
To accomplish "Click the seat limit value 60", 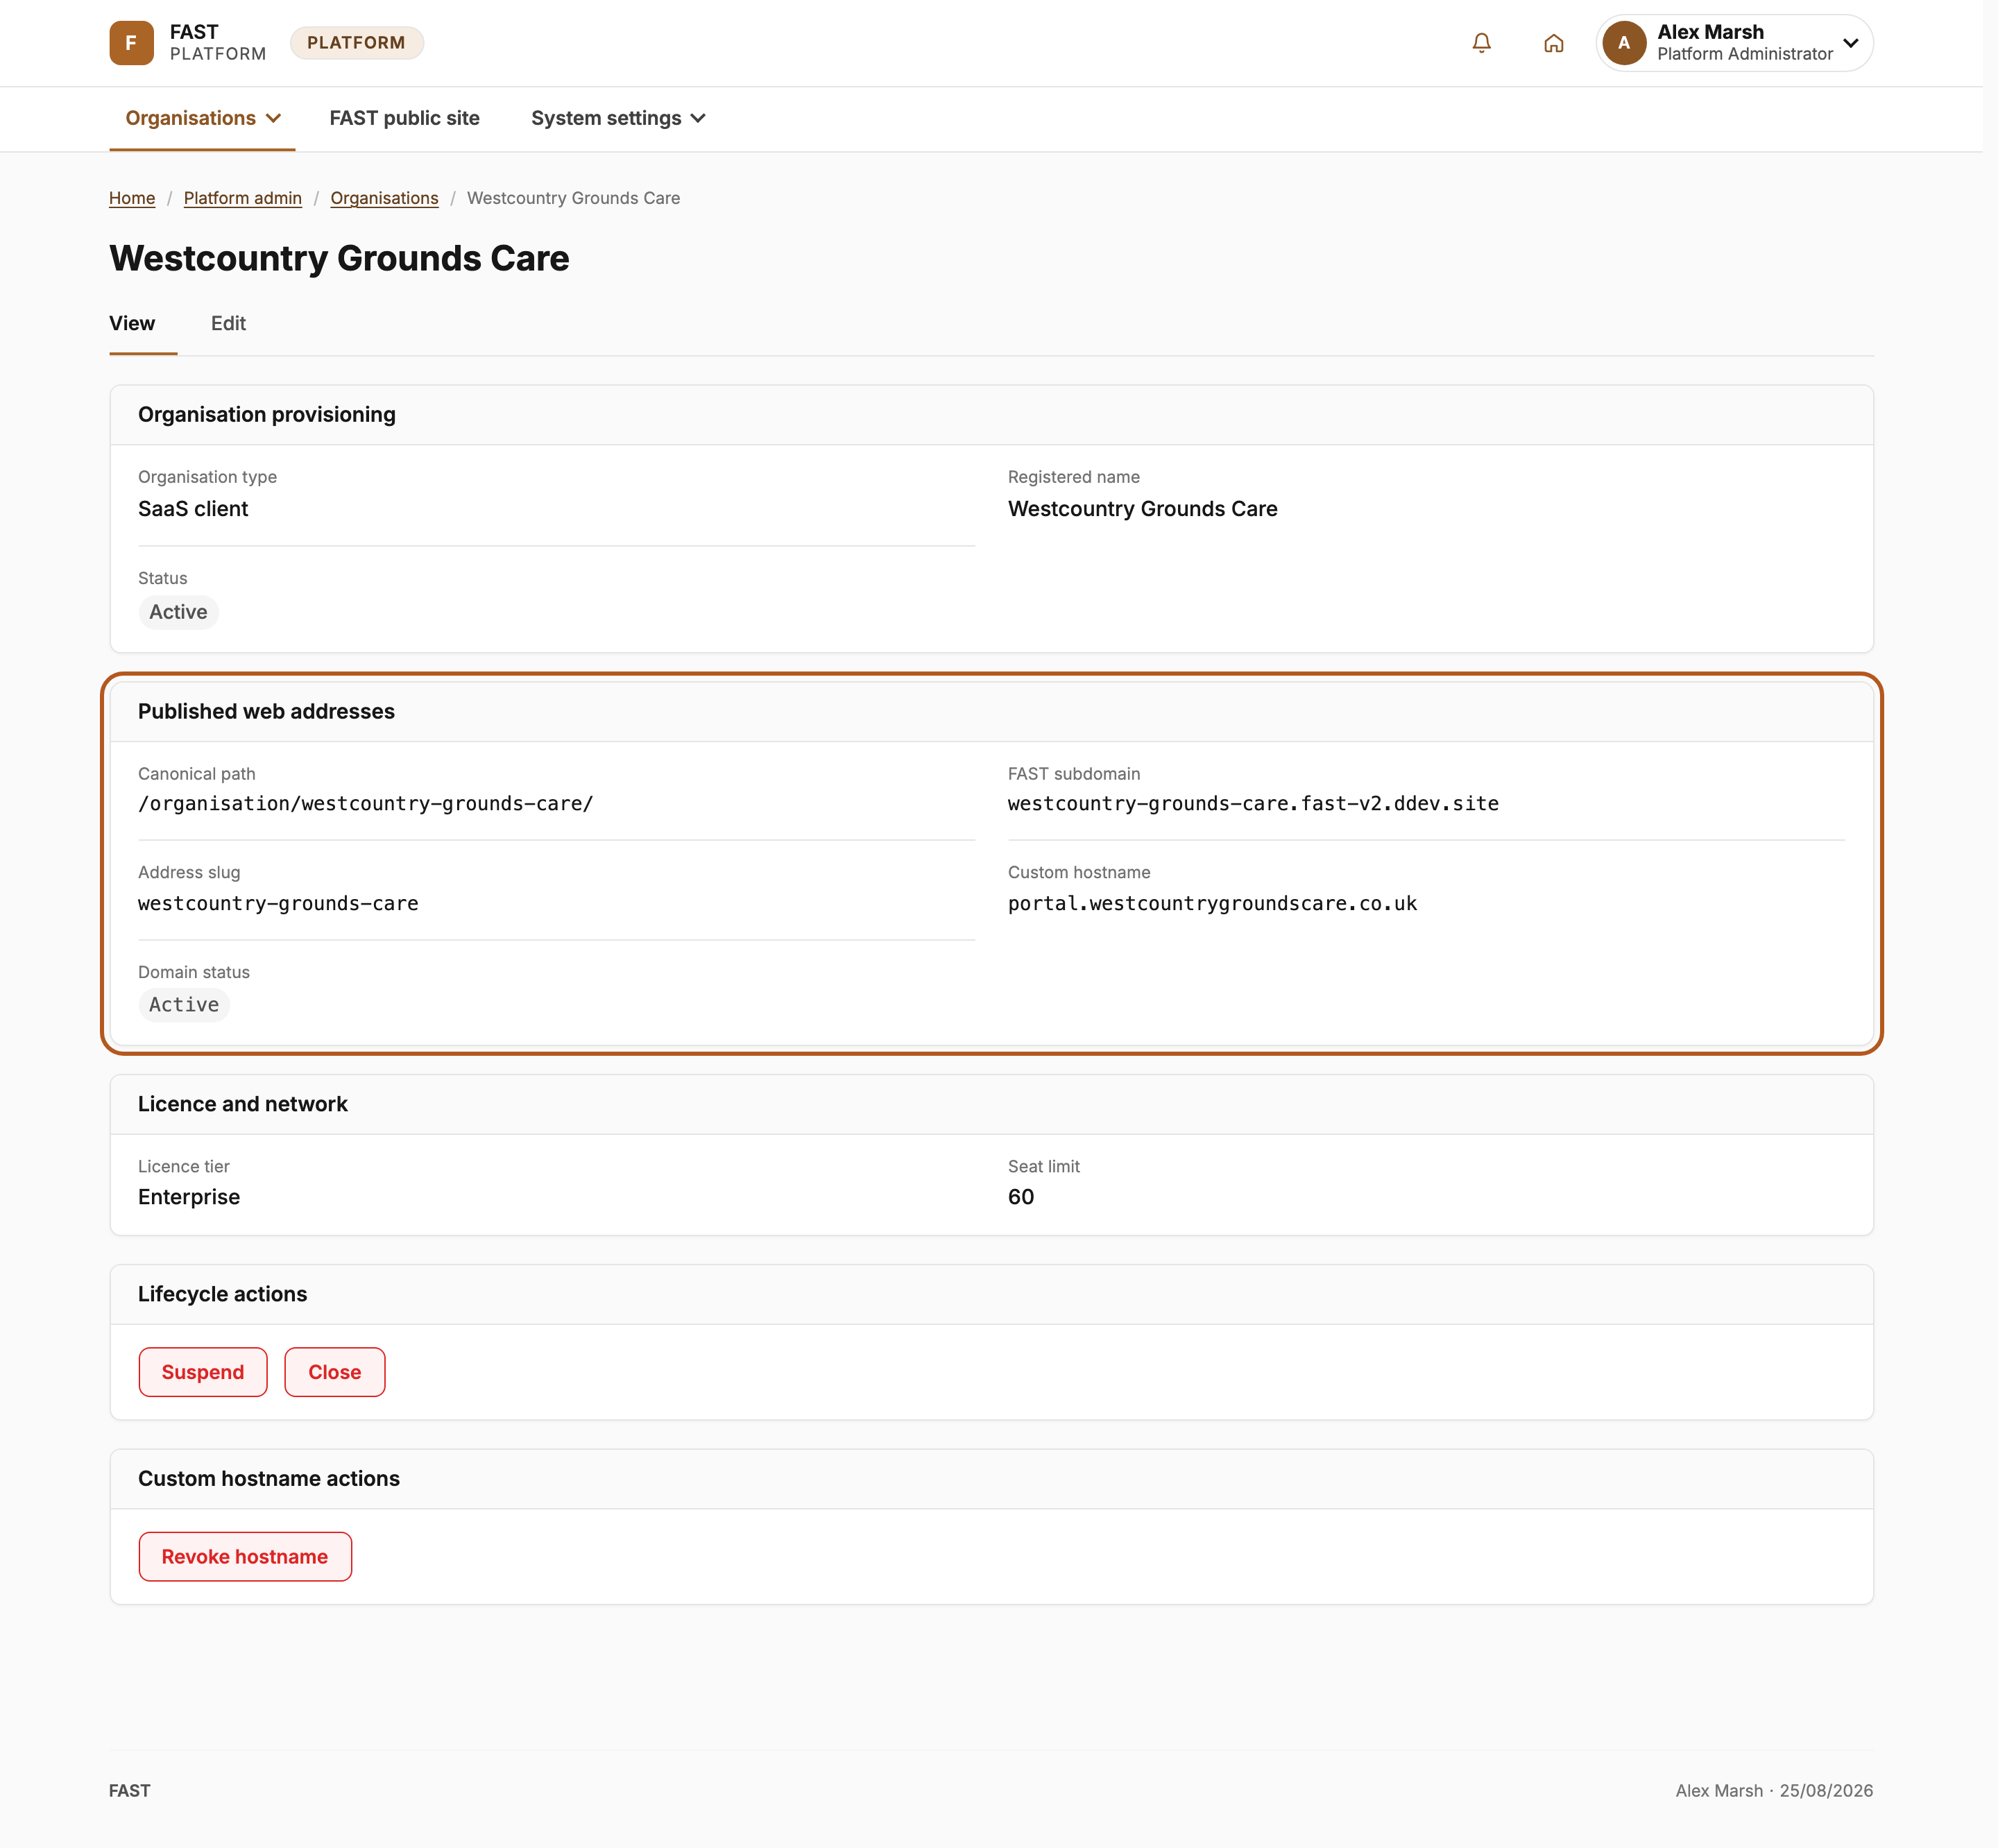I will click(x=1021, y=1197).
